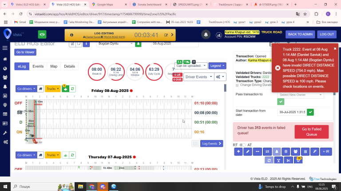Switch to the eLog tab
This screenshot has width=341, height=191.
coord(22,66)
